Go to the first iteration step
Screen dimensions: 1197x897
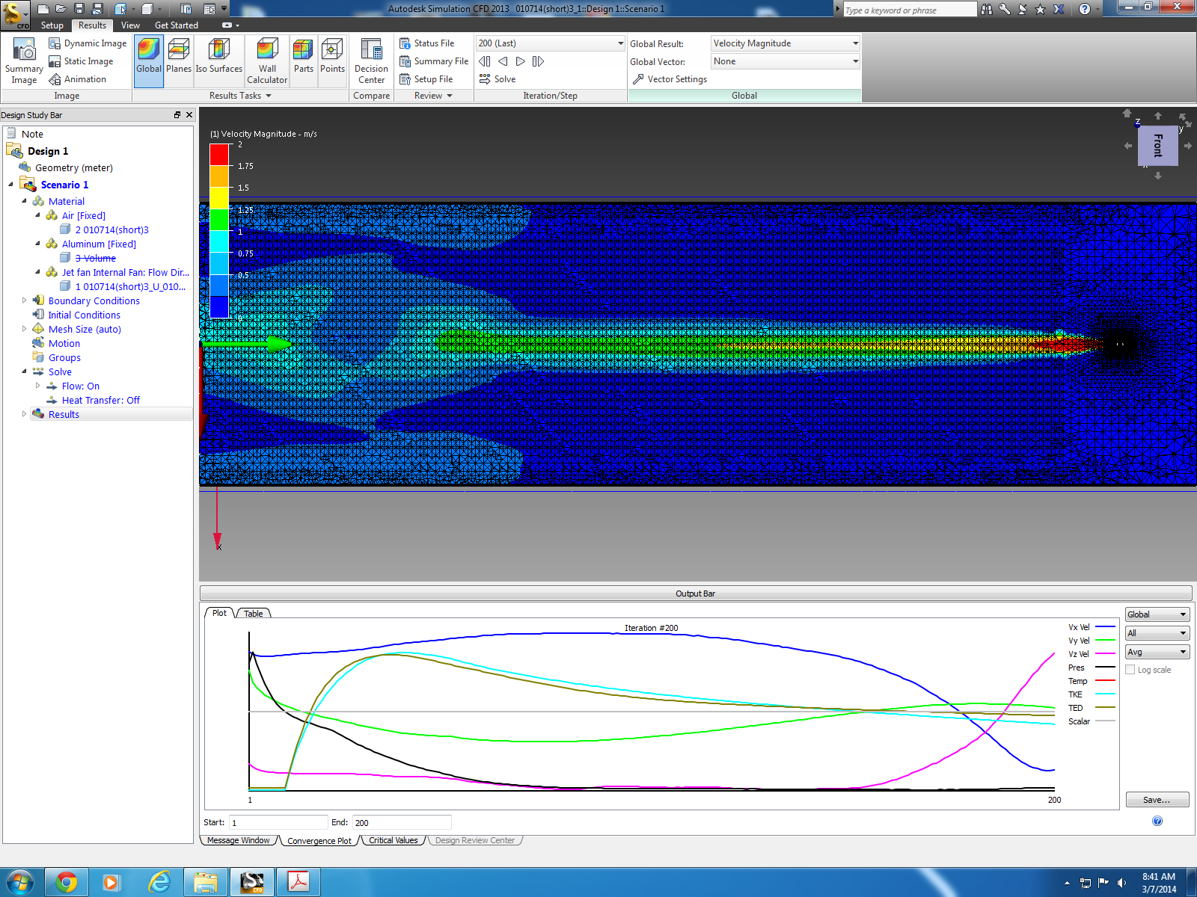[485, 61]
